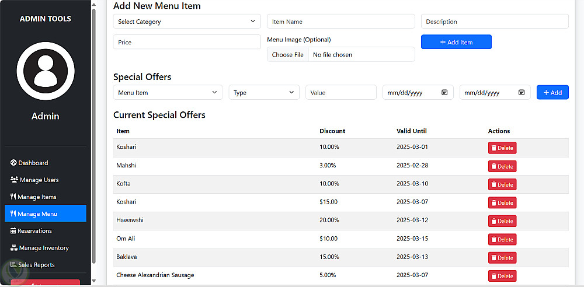Expand the Menu Item dropdown

click(168, 93)
